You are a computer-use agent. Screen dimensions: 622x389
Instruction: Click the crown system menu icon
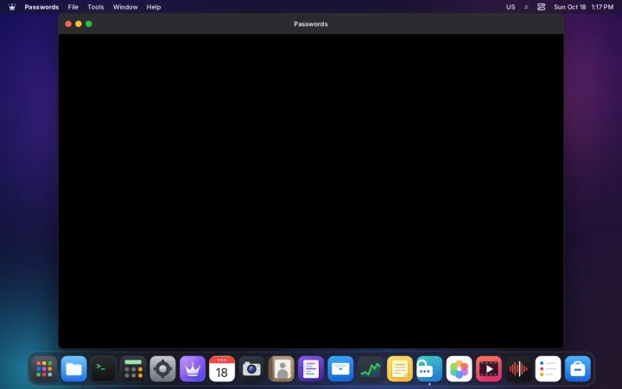click(12, 7)
